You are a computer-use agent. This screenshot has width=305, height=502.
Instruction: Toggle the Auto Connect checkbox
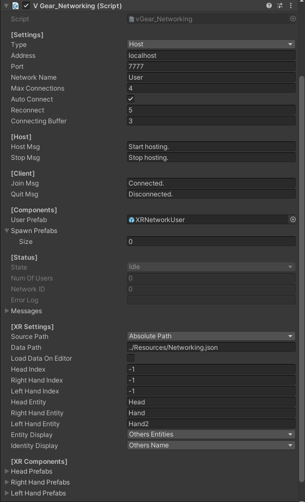tap(131, 99)
